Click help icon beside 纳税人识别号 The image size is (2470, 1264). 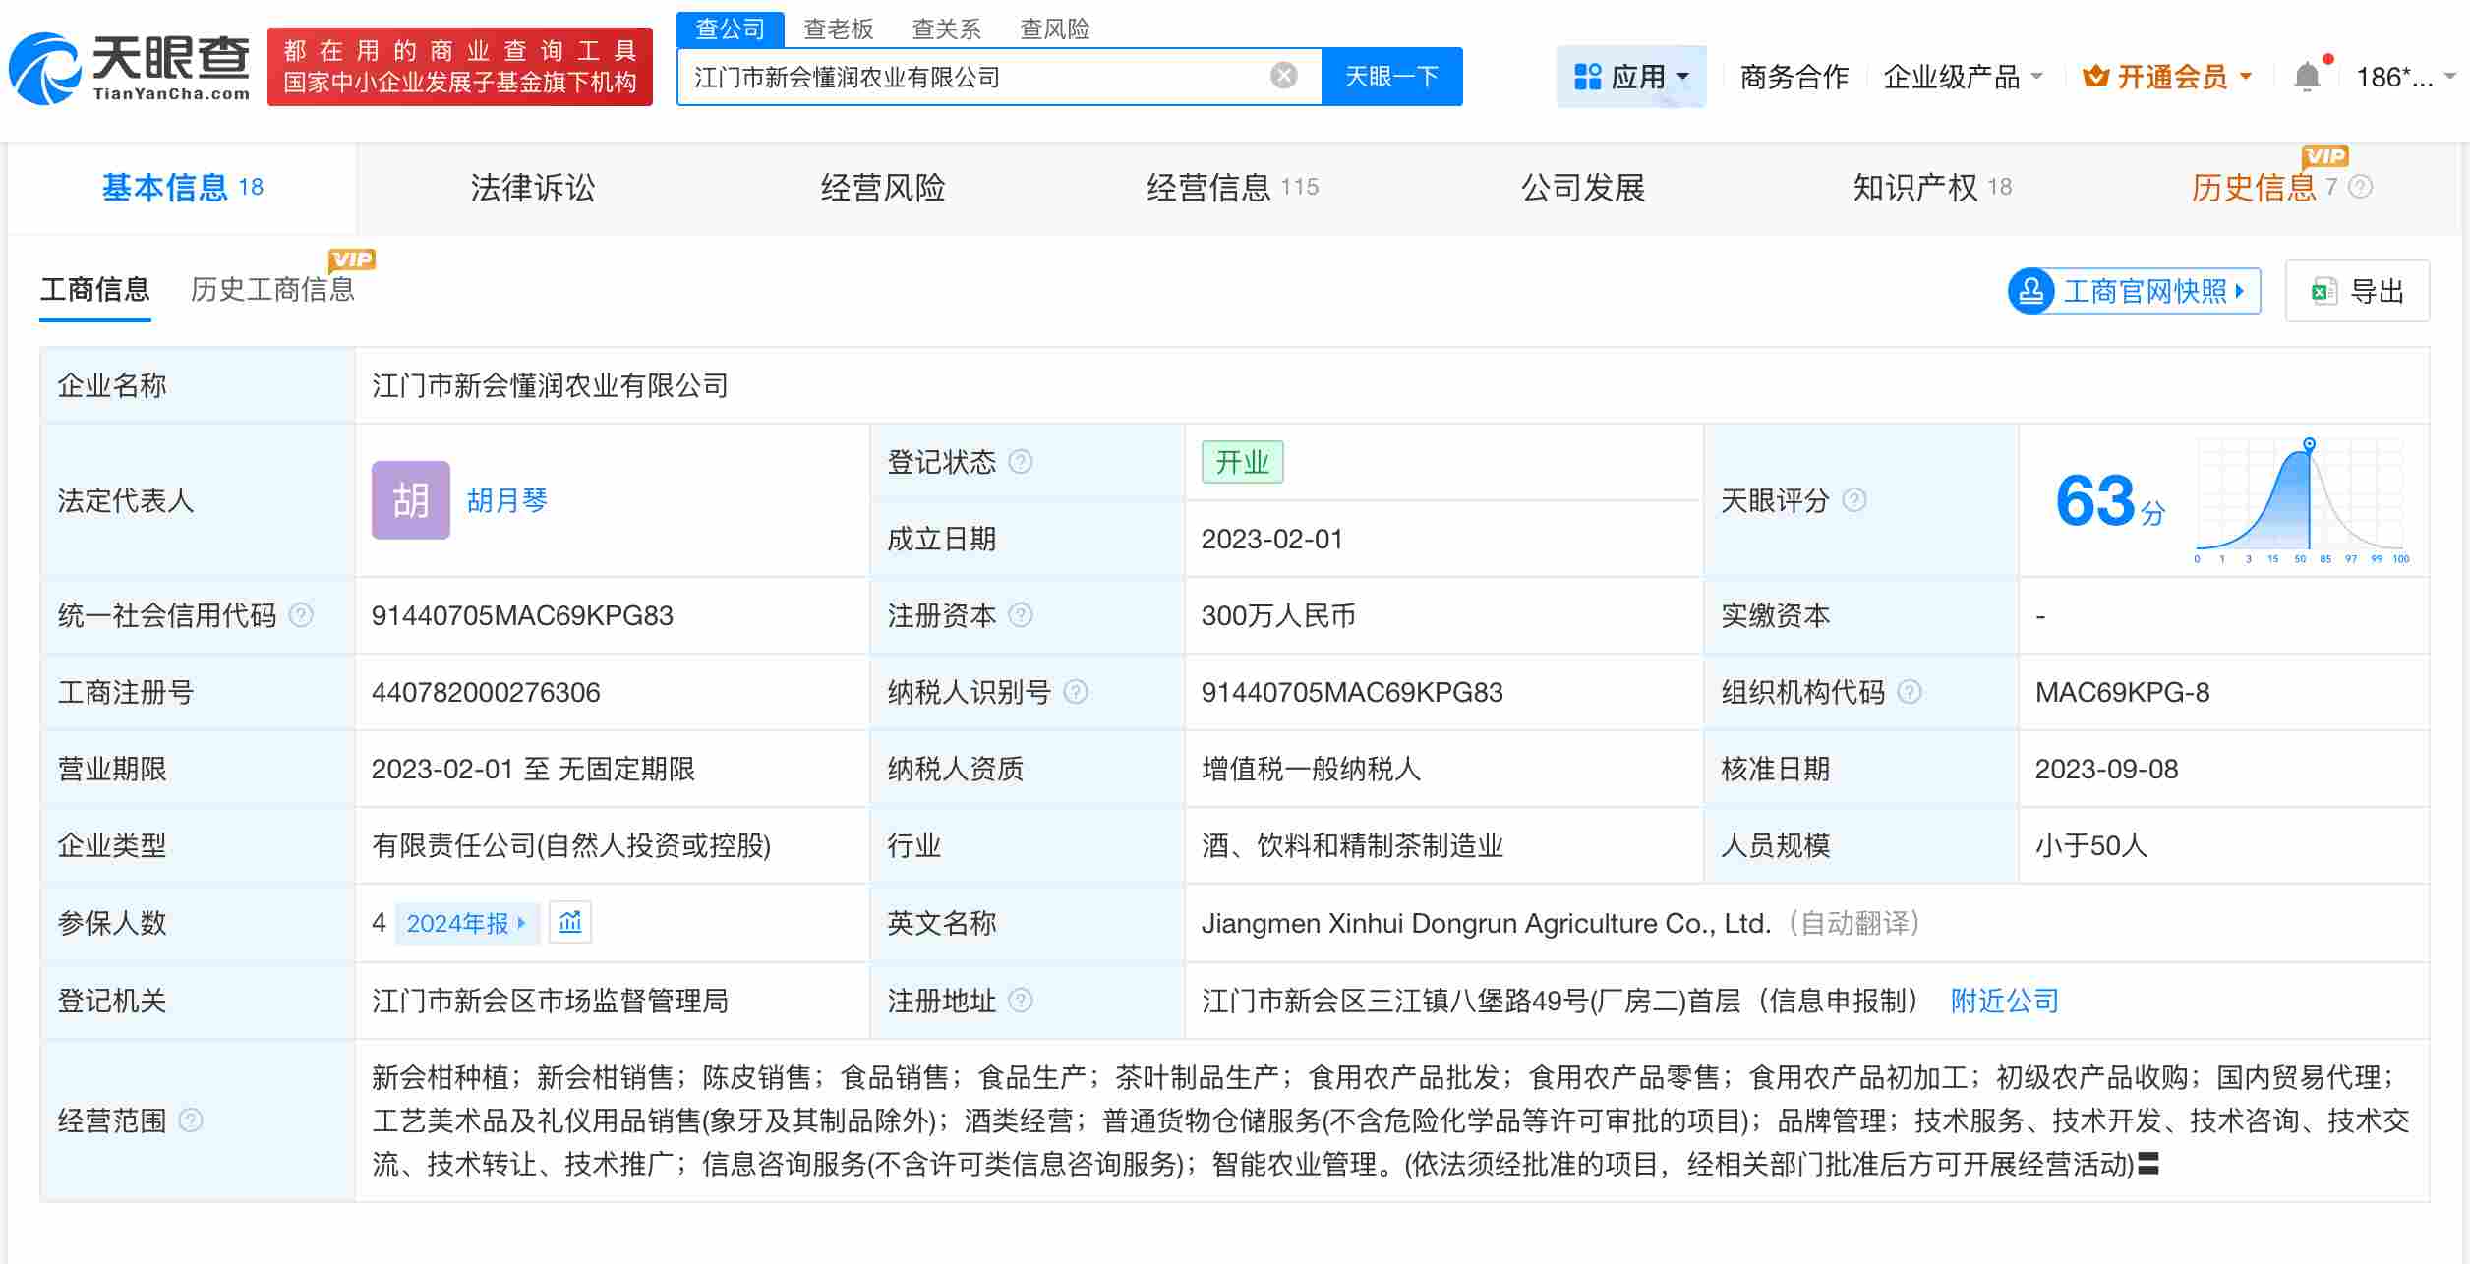[x=1079, y=692]
